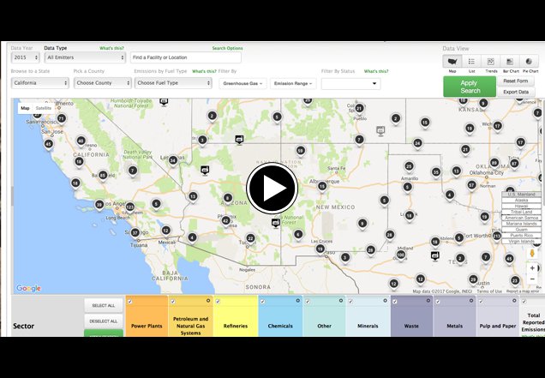The image size is (545, 378).
Task: Open the Google logo on map
Action: (28, 288)
